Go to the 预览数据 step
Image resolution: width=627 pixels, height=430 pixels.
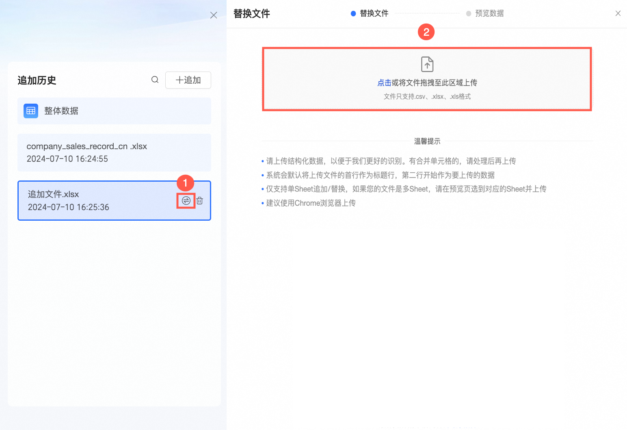[485, 13]
